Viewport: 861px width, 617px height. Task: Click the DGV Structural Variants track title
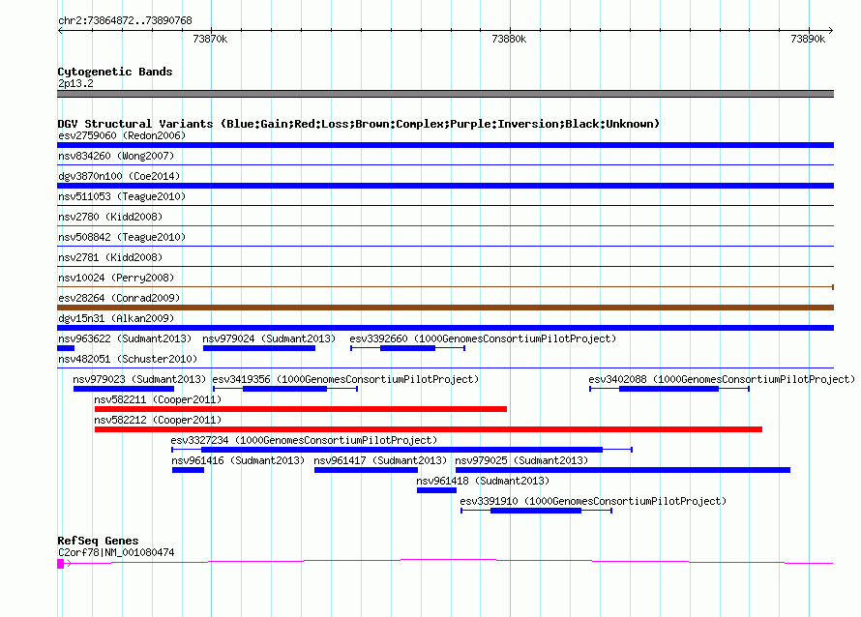359,124
